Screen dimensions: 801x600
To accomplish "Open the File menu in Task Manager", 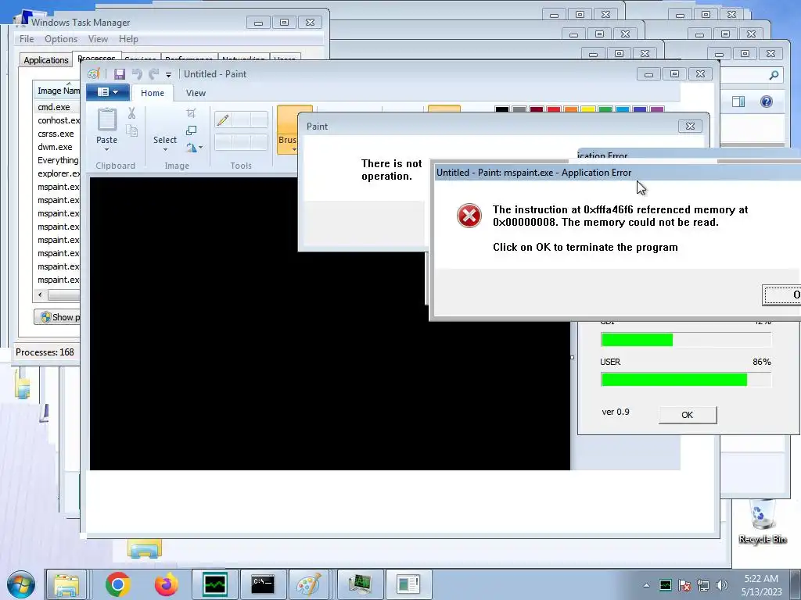I will (27, 39).
